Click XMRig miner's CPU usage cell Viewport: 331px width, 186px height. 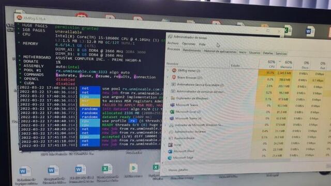[267, 72]
